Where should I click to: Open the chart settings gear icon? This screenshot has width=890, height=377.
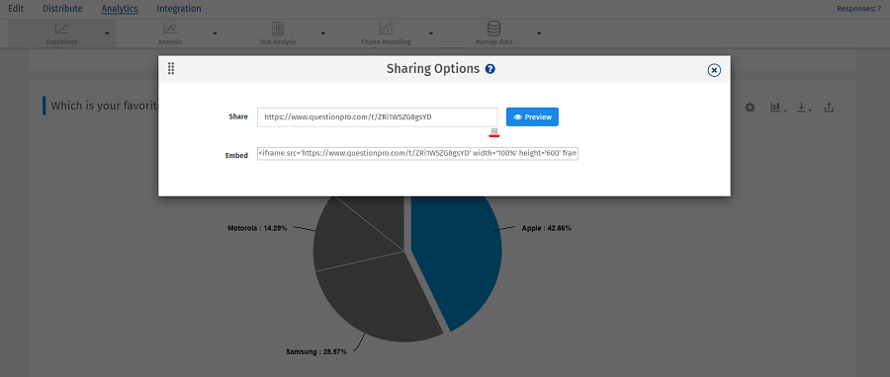point(750,107)
